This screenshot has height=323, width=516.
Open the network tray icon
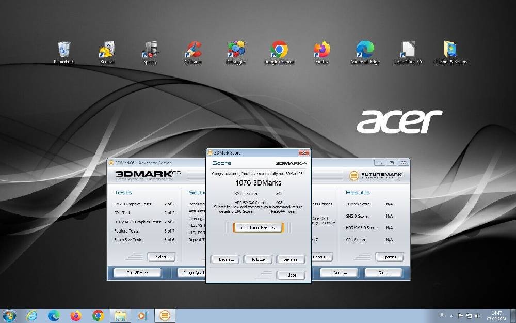pos(469,316)
